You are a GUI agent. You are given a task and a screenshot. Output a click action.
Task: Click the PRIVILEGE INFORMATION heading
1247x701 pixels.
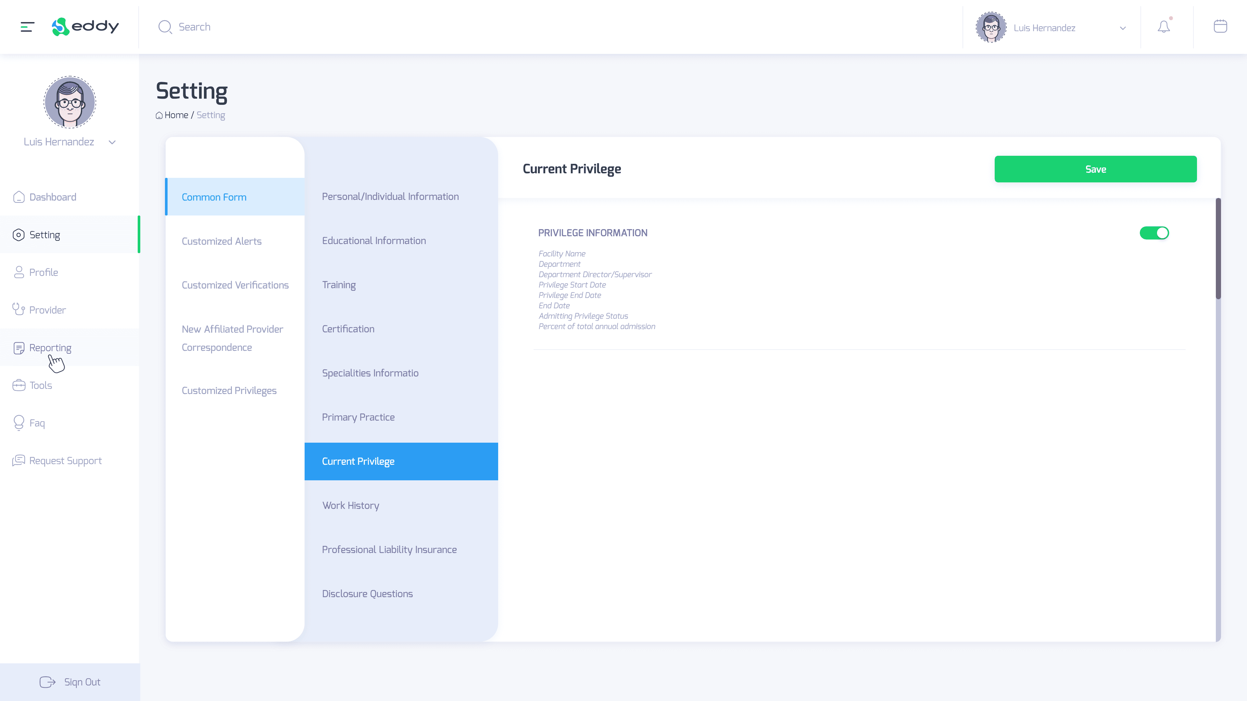[593, 233]
